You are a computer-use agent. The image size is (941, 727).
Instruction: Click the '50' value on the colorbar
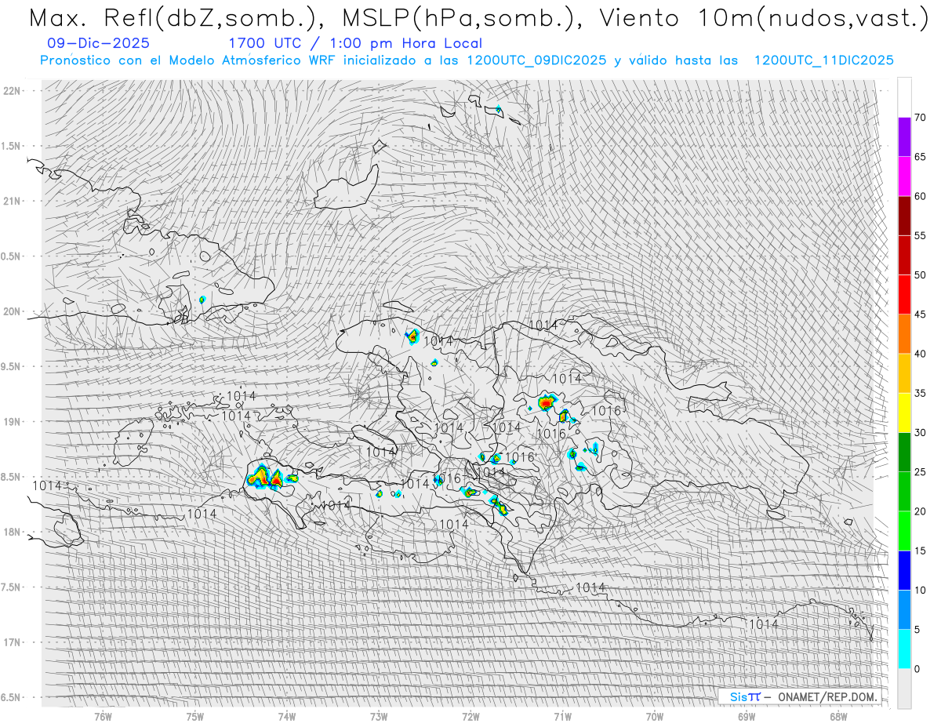(921, 275)
